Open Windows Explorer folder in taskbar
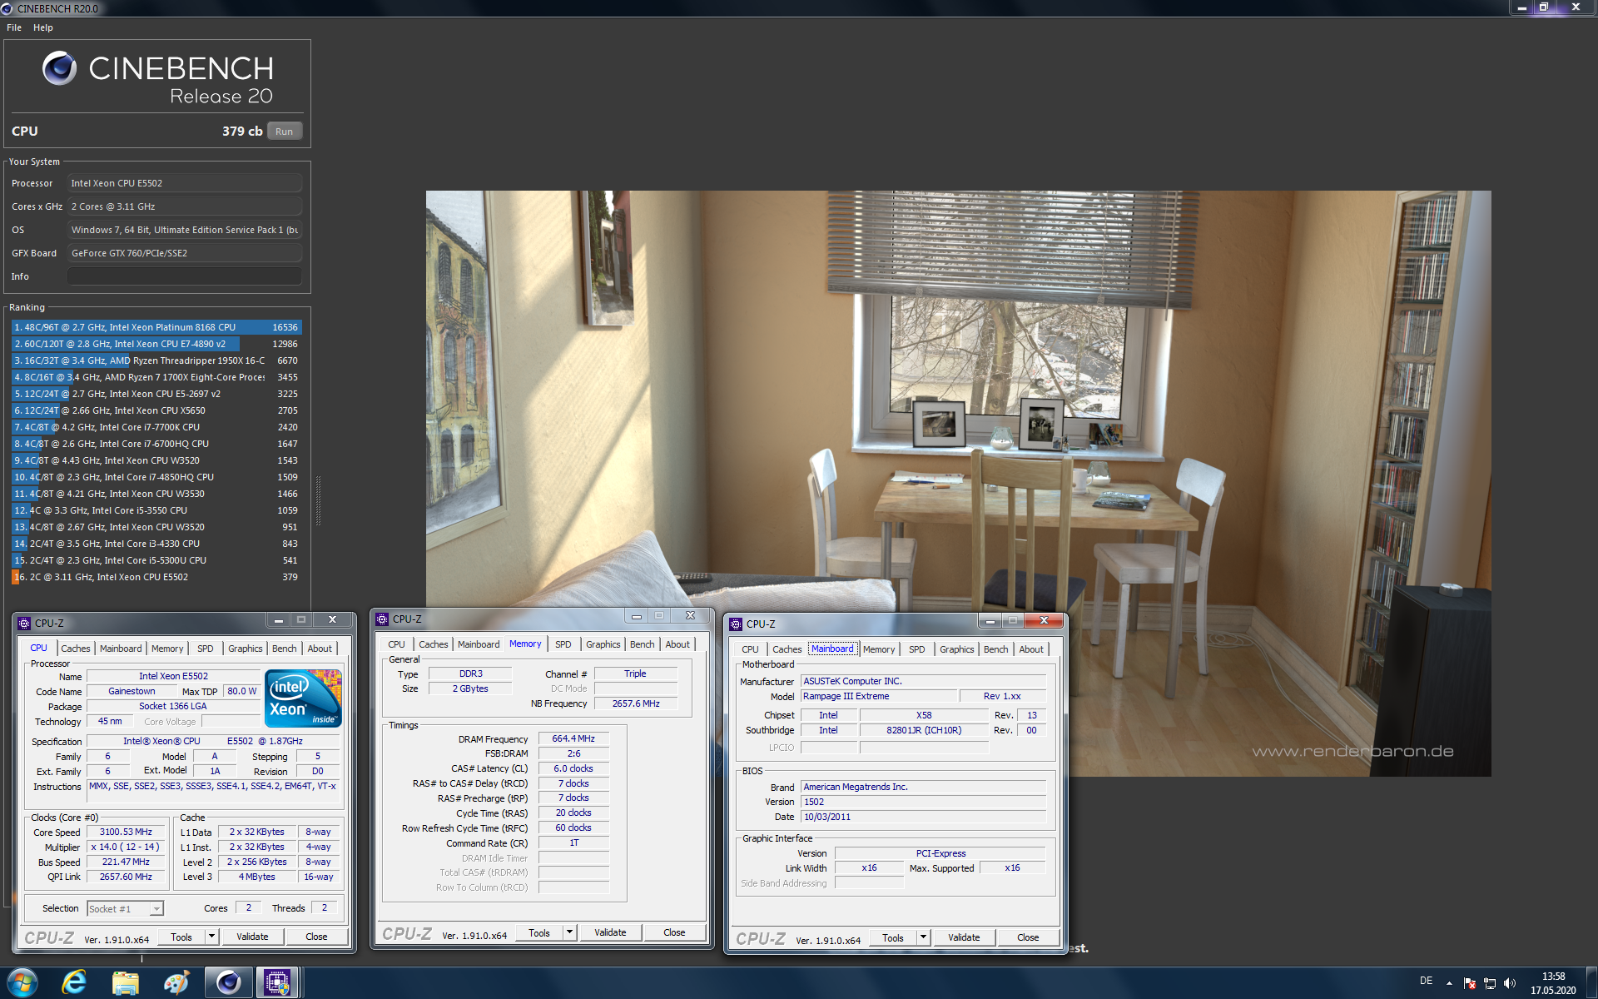 point(125,982)
